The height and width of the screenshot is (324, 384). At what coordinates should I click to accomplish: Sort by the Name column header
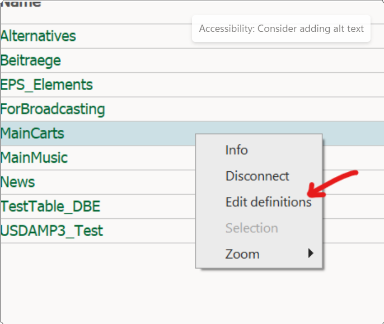coord(21,4)
